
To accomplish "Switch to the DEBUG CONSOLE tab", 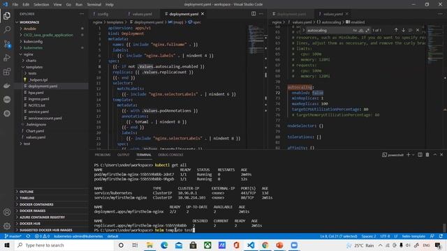I will coord(170,155).
